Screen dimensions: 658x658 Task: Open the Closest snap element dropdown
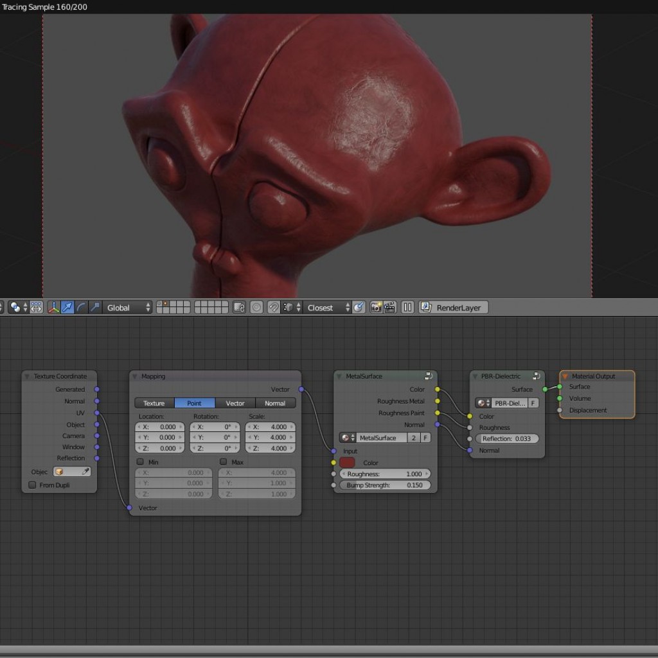(321, 307)
